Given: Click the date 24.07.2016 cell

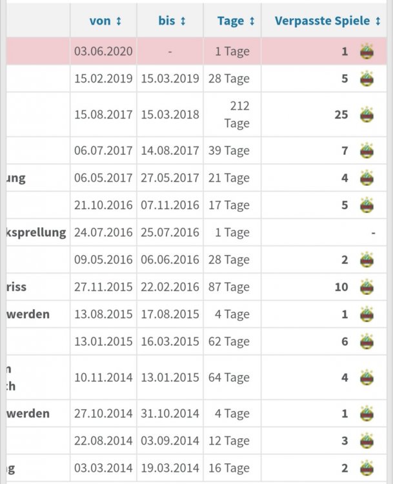Looking at the screenshot, I should point(103,232).
